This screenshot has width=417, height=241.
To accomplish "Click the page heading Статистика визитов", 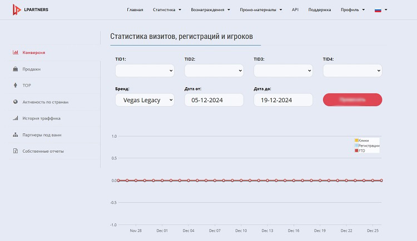I will point(181,36).
